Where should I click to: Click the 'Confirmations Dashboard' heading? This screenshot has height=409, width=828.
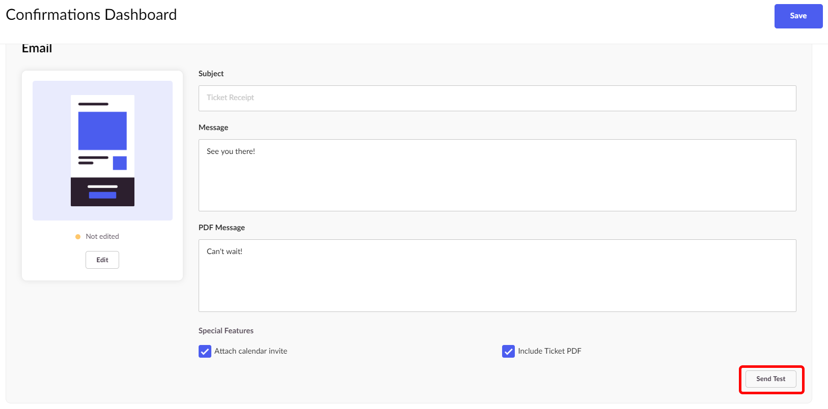[91, 15]
